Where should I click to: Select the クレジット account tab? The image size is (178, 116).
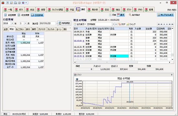point(51,29)
